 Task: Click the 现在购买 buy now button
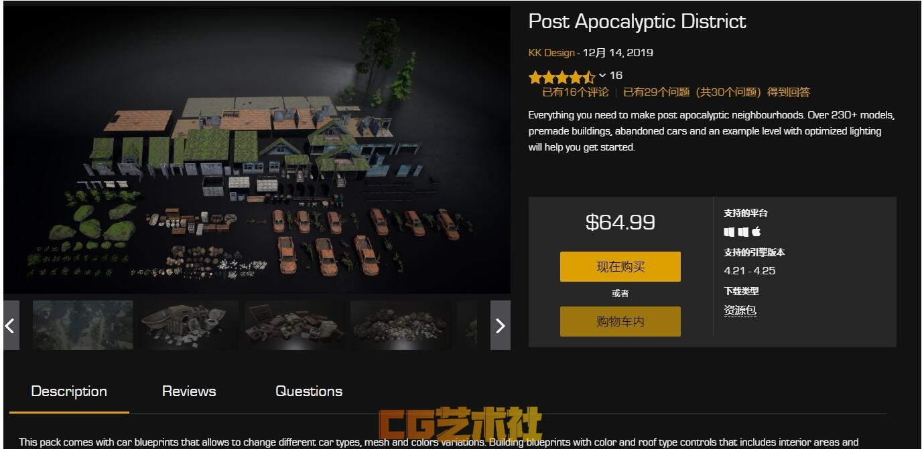coord(620,267)
